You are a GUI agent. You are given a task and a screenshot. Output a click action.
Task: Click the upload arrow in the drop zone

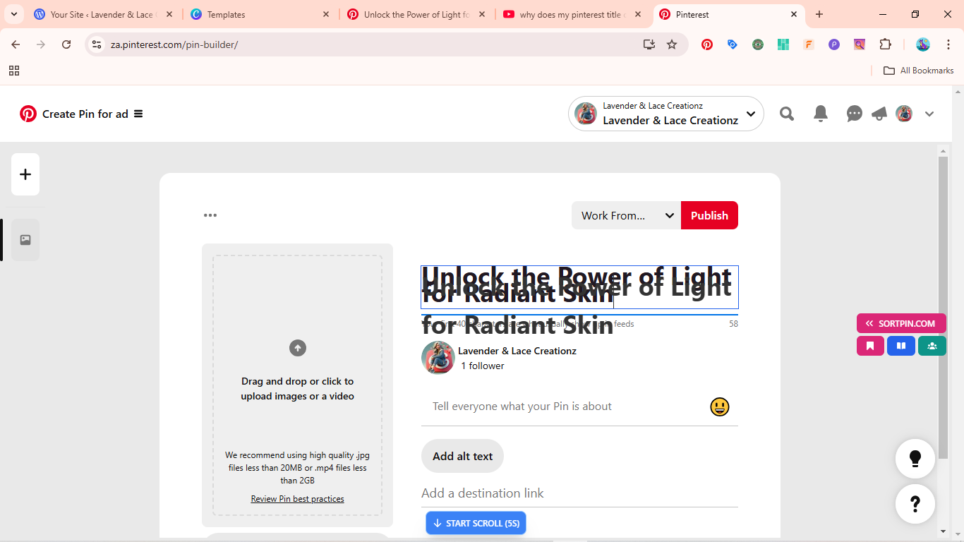(x=298, y=348)
